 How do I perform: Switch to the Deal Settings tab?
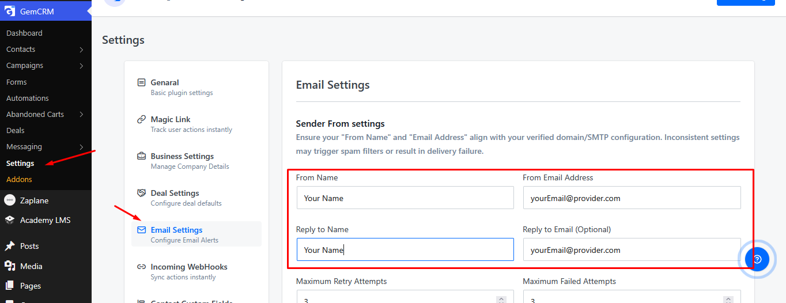pos(197,198)
